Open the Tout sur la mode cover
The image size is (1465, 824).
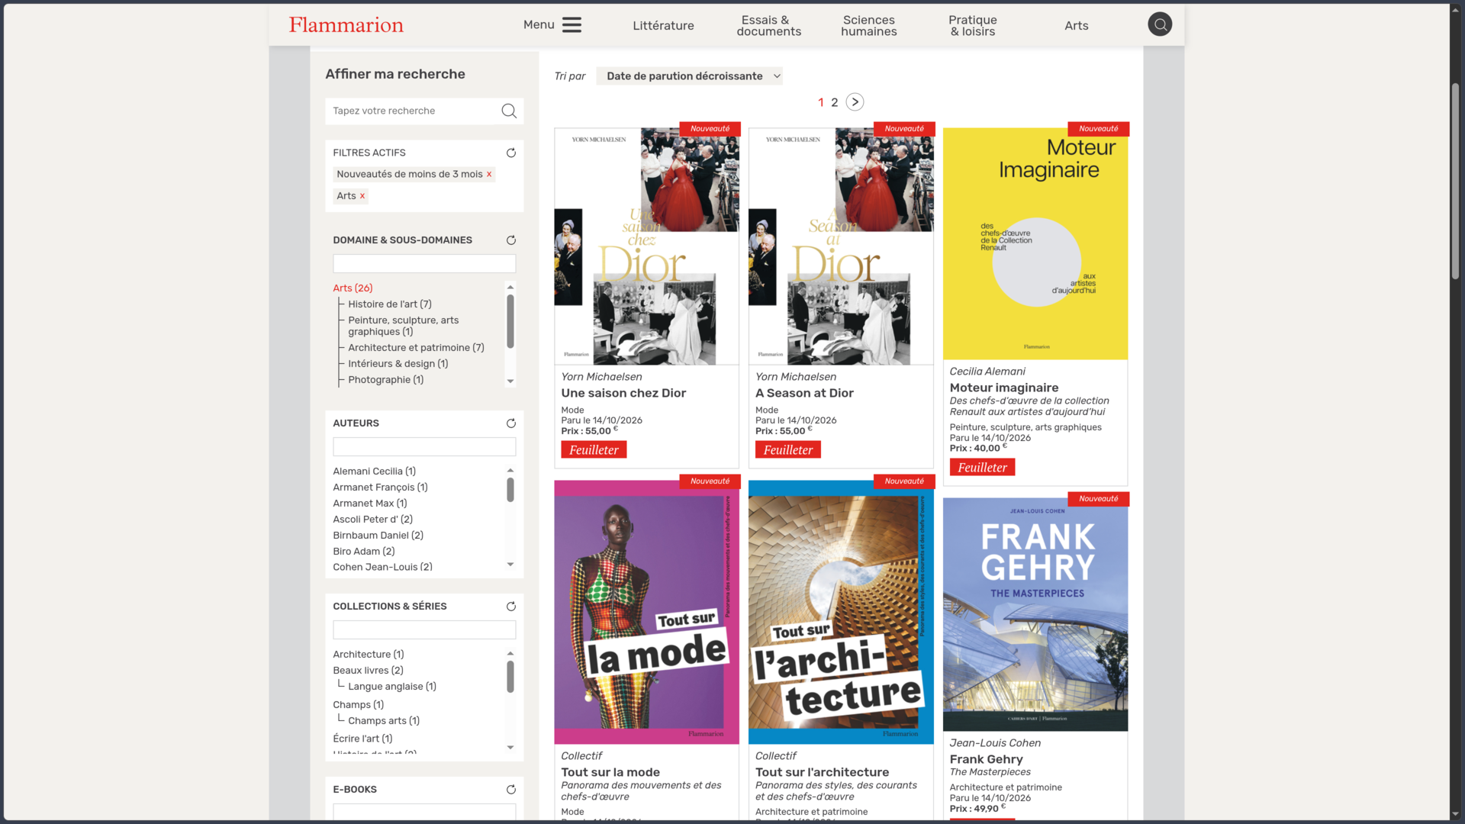click(646, 613)
